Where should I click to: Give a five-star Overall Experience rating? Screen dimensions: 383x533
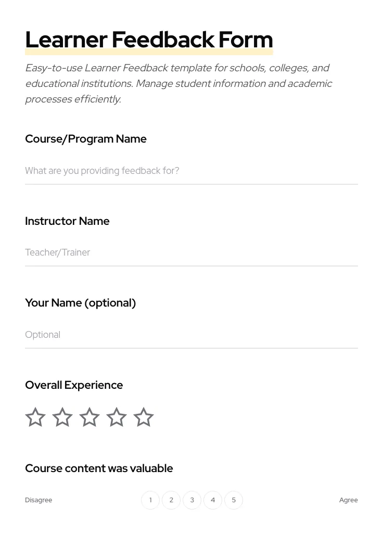[144, 417]
